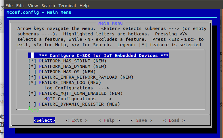
Task: Enable FEATURE_DYNAMIC_REGISTER checkbox
Action: (32, 104)
